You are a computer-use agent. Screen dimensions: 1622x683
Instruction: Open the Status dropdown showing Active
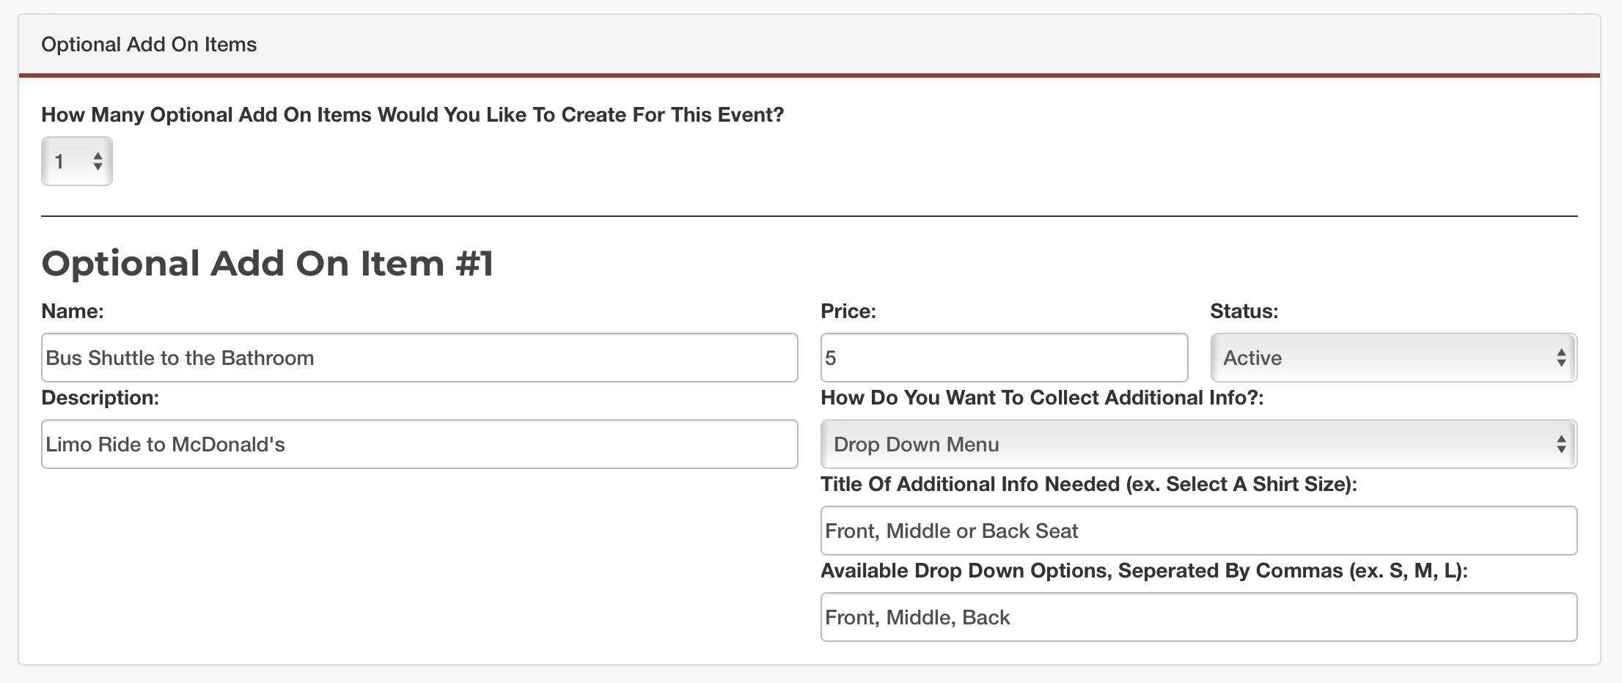(x=1392, y=358)
